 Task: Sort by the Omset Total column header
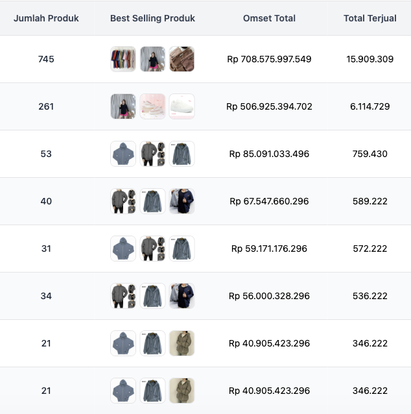(269, 18)
